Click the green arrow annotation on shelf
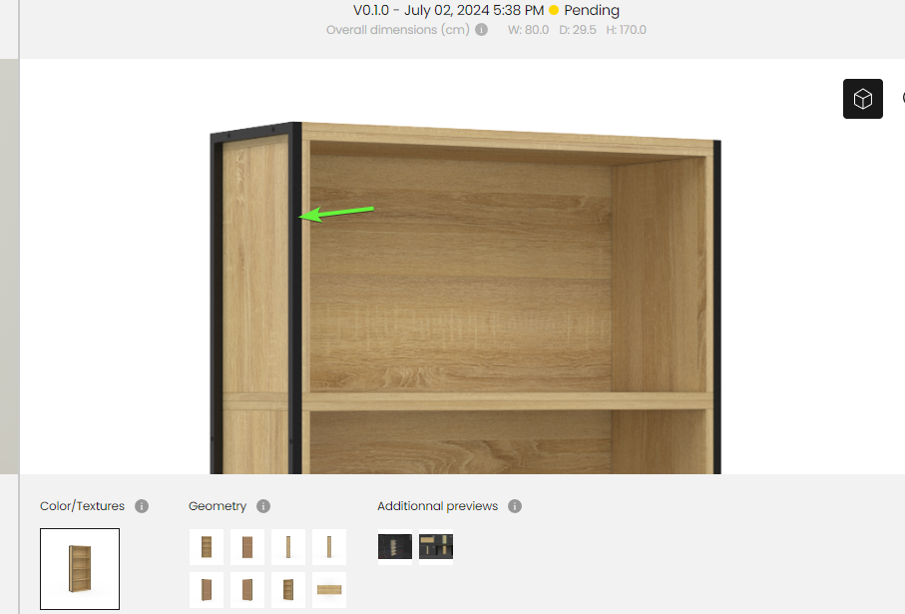 tap(336, 213)
